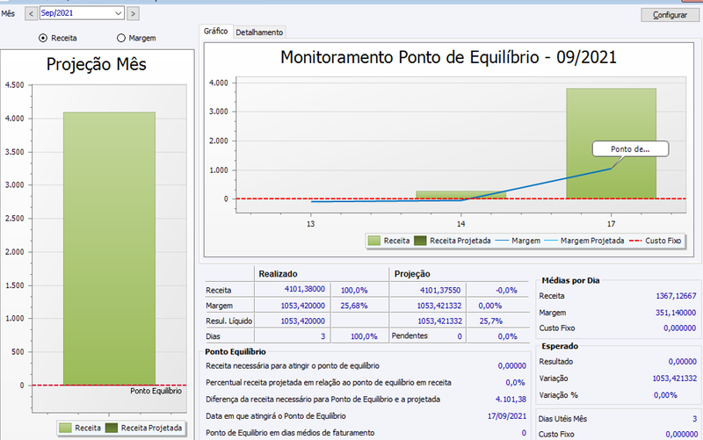Click difference value 4.101,38

tap(511, 400)
